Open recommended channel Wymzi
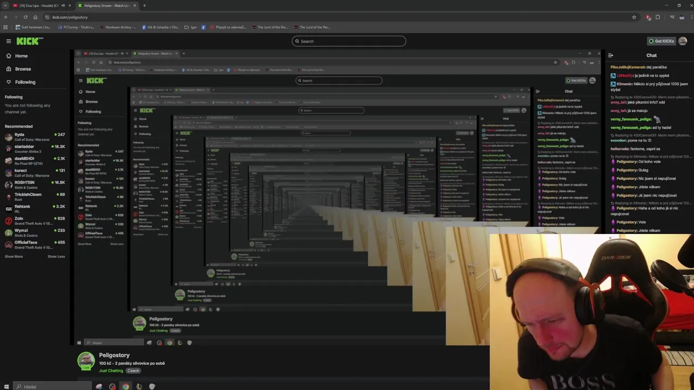The height and width of the screenshot is (390, 694). (35, 232)
